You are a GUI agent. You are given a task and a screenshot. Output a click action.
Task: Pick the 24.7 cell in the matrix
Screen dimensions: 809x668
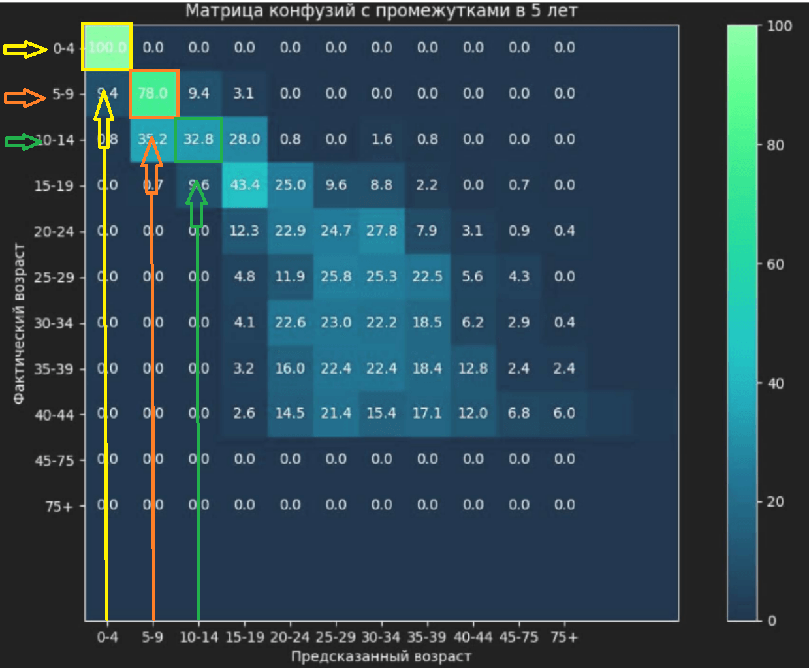[336, 231]
